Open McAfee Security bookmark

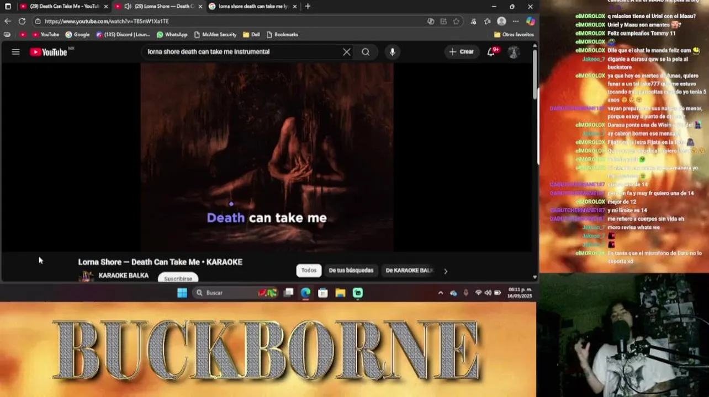pos(215,34)
